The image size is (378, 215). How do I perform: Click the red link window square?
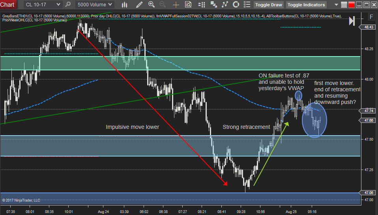pyautogui.click(x=352, y=5)
